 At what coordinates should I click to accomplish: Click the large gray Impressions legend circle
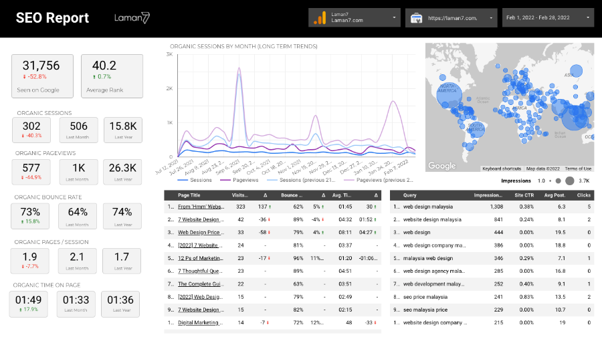(570, 181)
